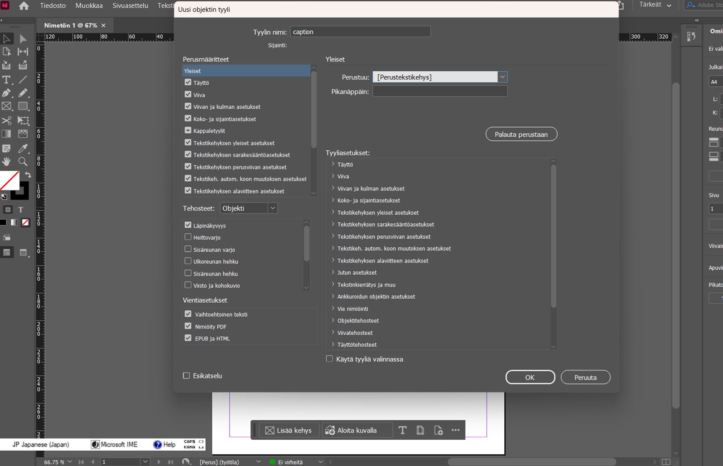Viewport: 723px width, 466px height.
Task: Click the fill color swatch
Action: (9, 180)
